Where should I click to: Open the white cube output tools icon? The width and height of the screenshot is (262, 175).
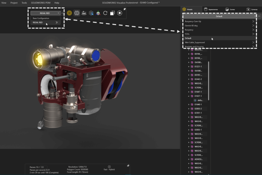pos(113,13)
